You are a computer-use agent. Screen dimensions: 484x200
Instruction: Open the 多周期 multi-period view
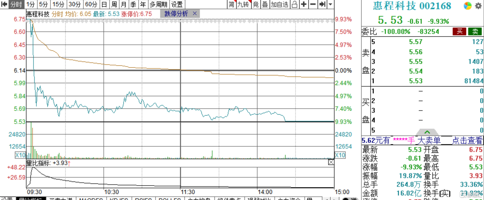point(159,5)
